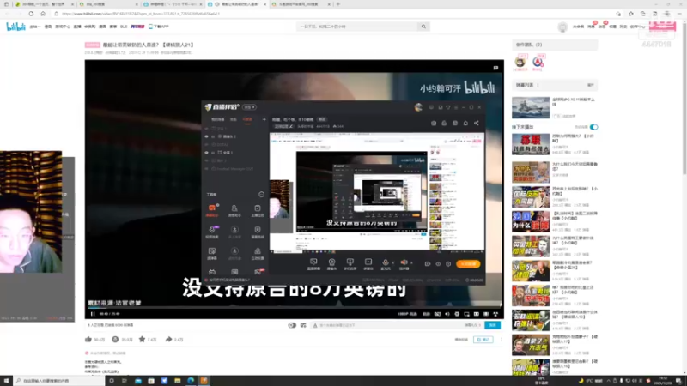
Task: Open player settings gear icon
Action: [x=457, y=314]
